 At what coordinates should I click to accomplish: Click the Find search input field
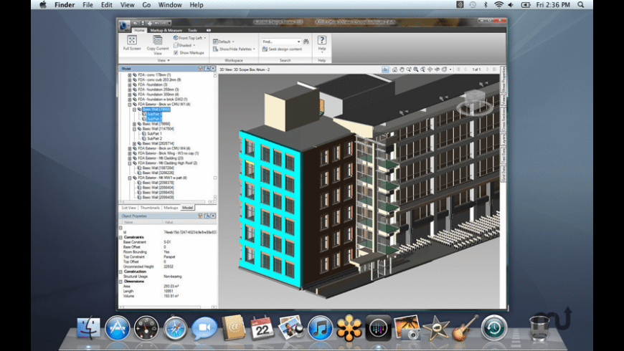(x=280, y=42)
